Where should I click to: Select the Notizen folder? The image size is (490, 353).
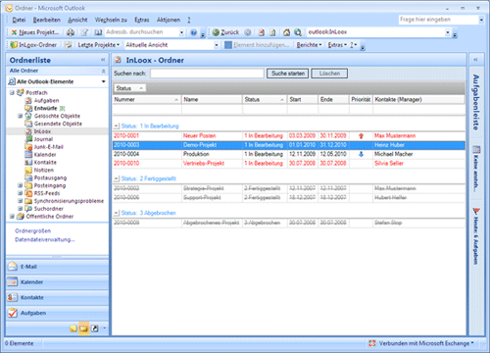tap(44, 171)
